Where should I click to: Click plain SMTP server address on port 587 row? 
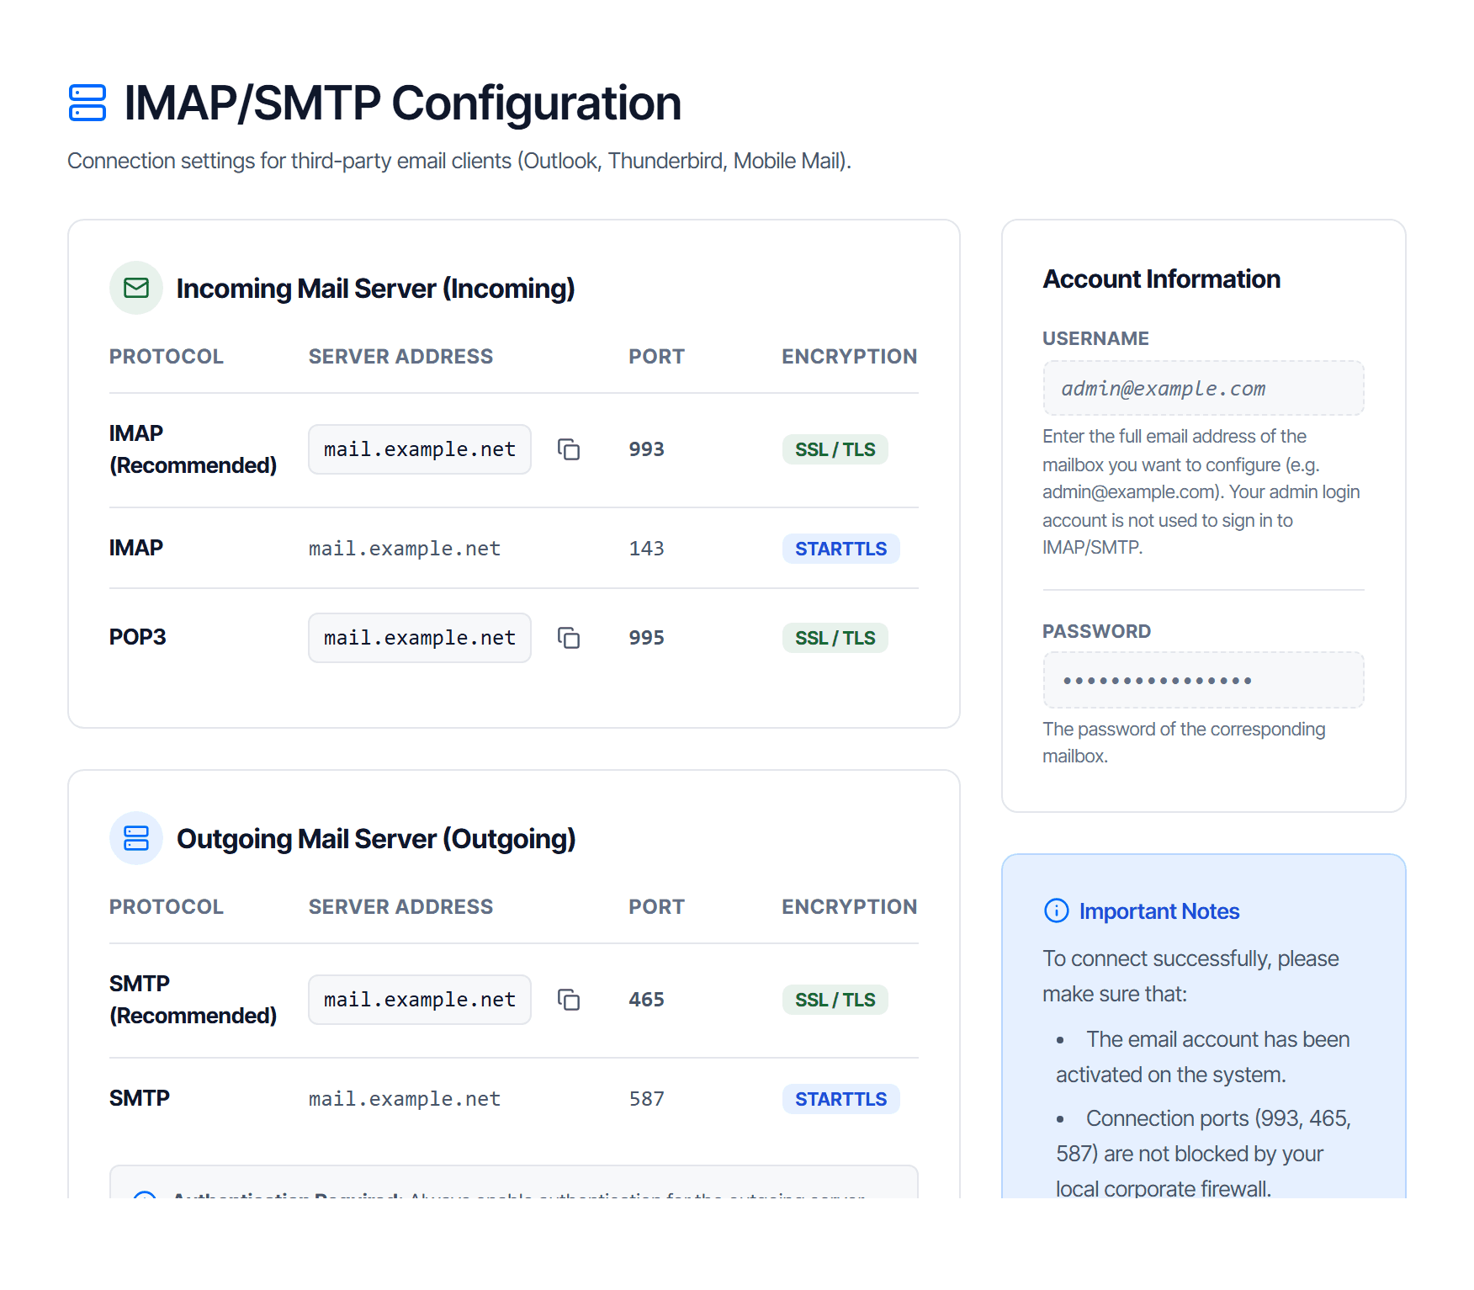click(405, 1099)
